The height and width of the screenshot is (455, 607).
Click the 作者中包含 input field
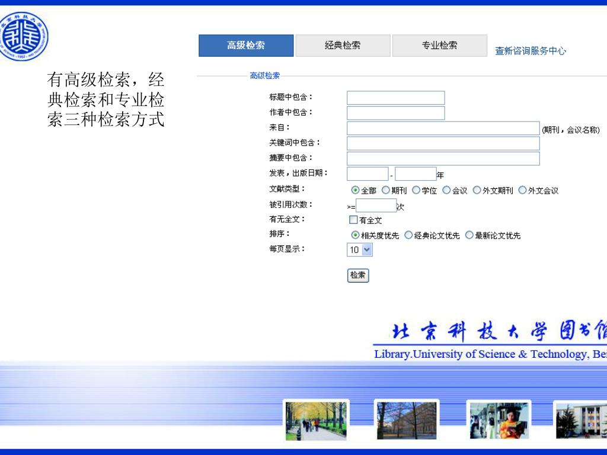coord(395,113)
